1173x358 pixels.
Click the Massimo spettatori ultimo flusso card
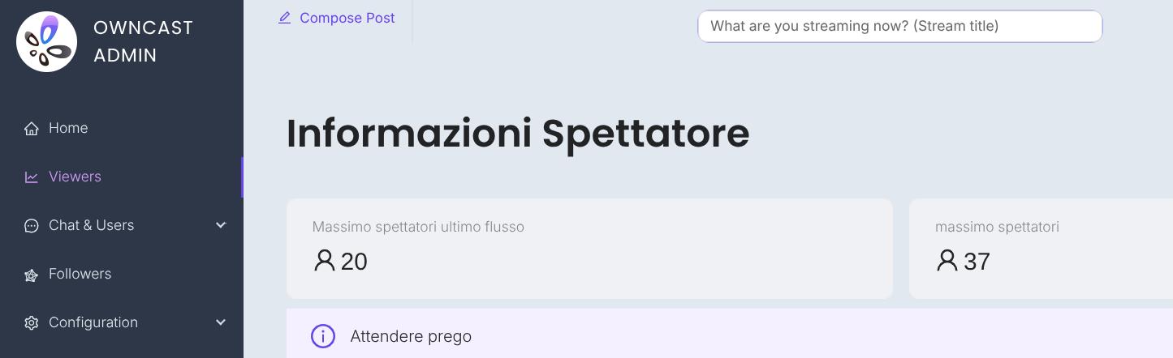pyautogui.click(x=589, y=248)
